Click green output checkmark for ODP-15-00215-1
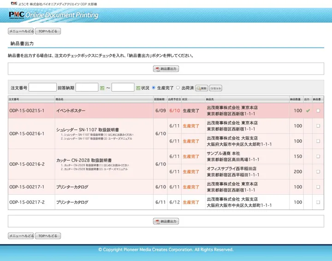The width and height of the screenshot is (332, 261). pyautogui.click(x=308, y=110)
